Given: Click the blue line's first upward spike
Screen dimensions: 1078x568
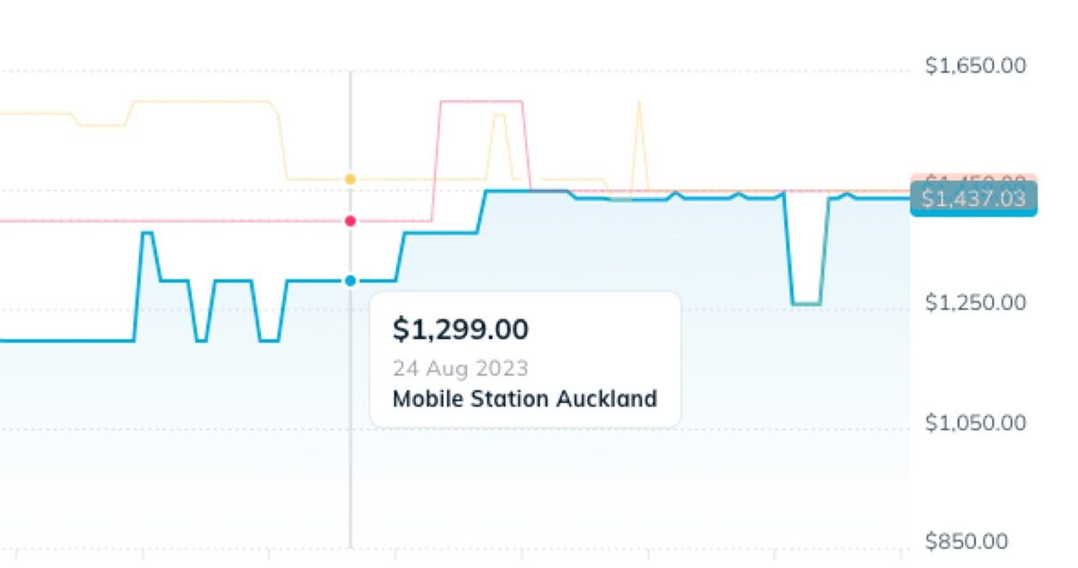Looking at the screenshot, I should tap(147, 233).
